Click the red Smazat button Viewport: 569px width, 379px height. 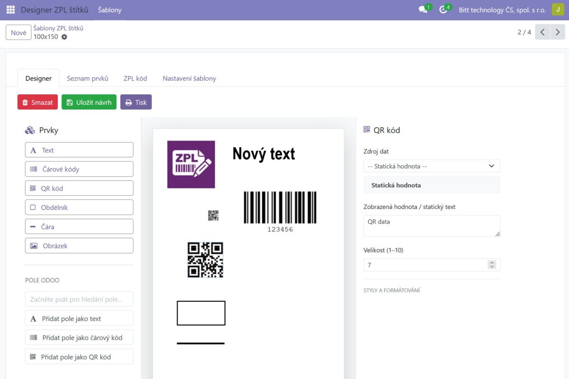[x=38, y=102]
